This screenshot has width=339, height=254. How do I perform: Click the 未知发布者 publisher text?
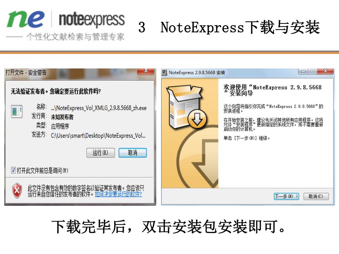[62, 117]
